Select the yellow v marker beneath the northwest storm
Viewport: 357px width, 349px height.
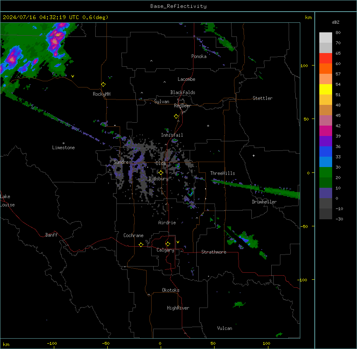pos(72,76)
